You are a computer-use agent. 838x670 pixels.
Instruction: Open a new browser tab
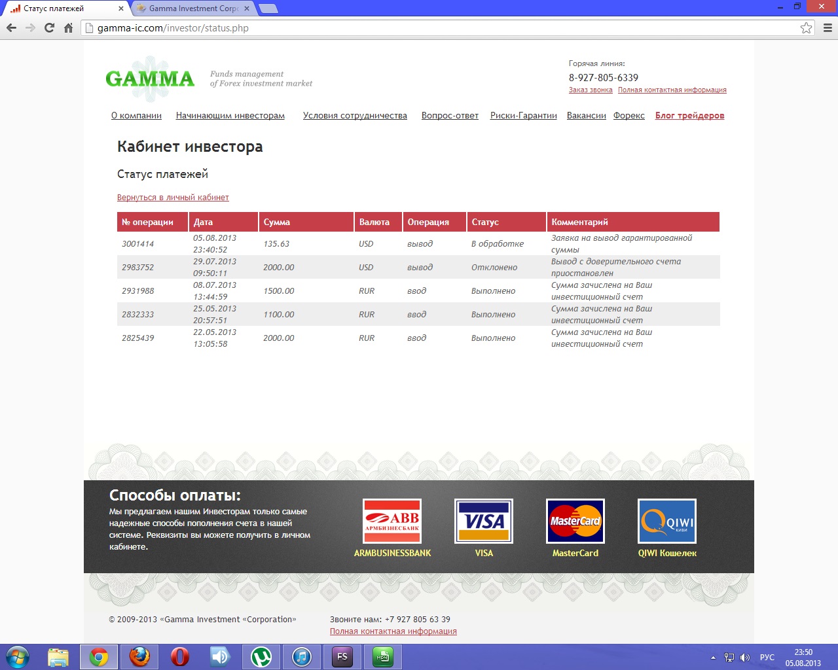pyautogui.click(x=268, y=9)
